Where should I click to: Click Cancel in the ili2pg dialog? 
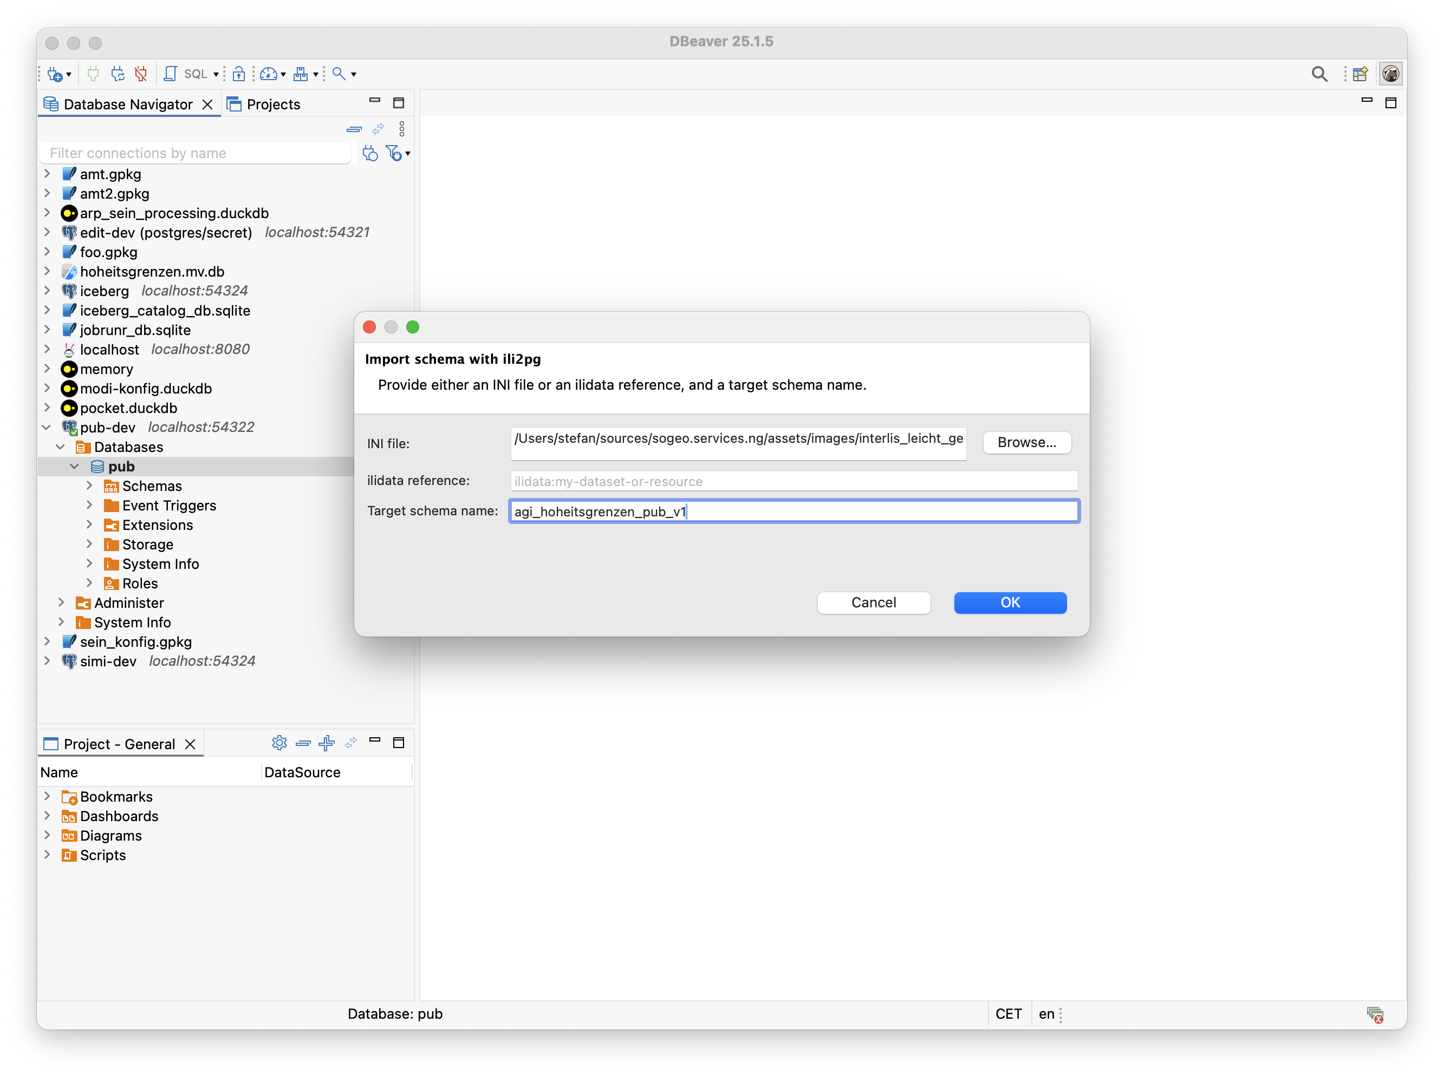[874, 602]
